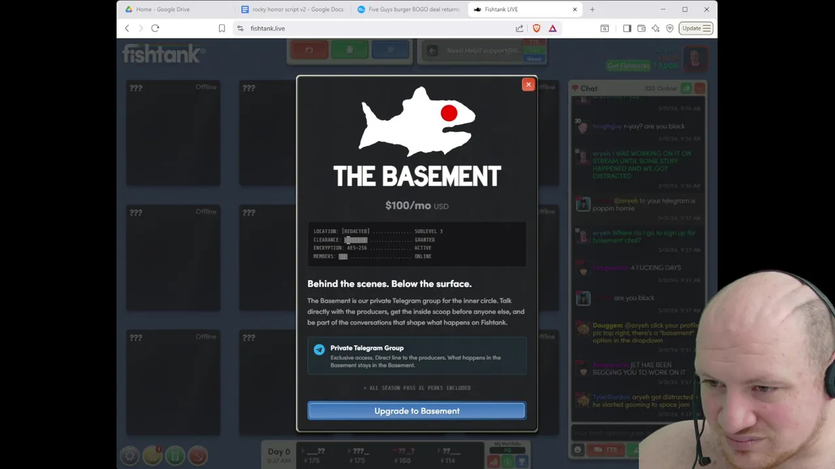Click yellow notification icon with red badge

point(153,456)
